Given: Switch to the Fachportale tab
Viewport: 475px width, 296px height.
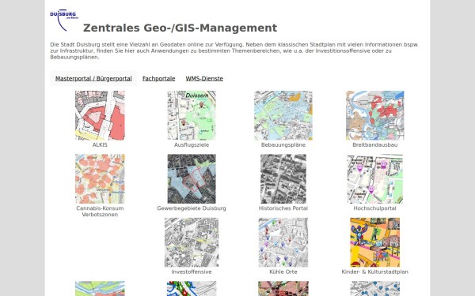Looking at the screenshot, I should (159, 78).
